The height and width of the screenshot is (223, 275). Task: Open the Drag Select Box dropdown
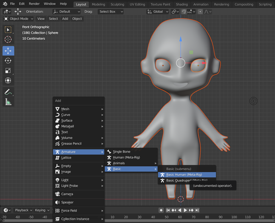pos(111,12)
